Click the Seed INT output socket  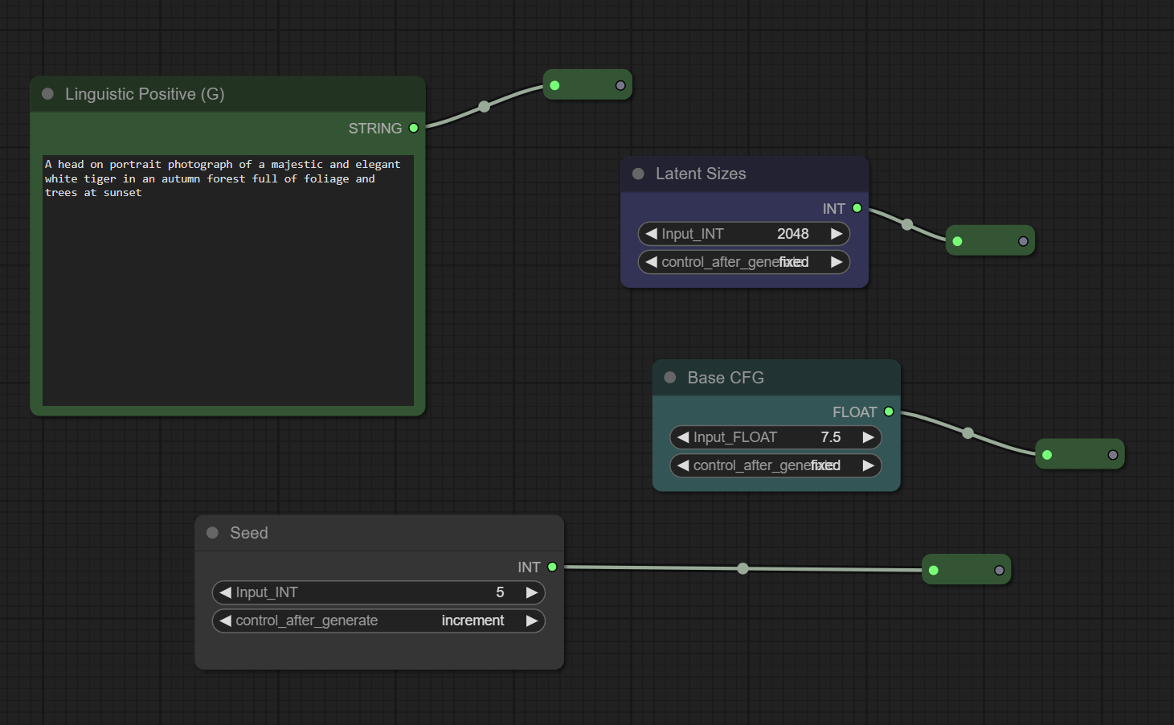pos(552,567)
